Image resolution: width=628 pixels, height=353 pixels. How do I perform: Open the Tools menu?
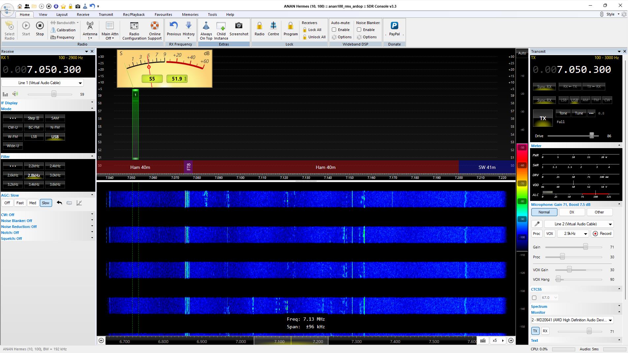(x=212, y=15)
